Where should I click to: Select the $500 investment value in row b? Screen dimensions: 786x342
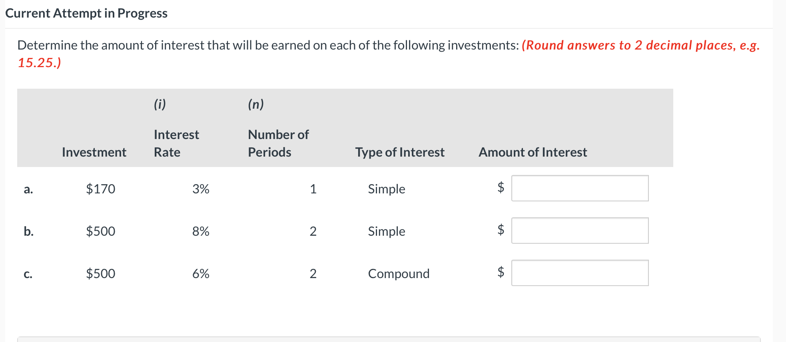coord(100,231)
